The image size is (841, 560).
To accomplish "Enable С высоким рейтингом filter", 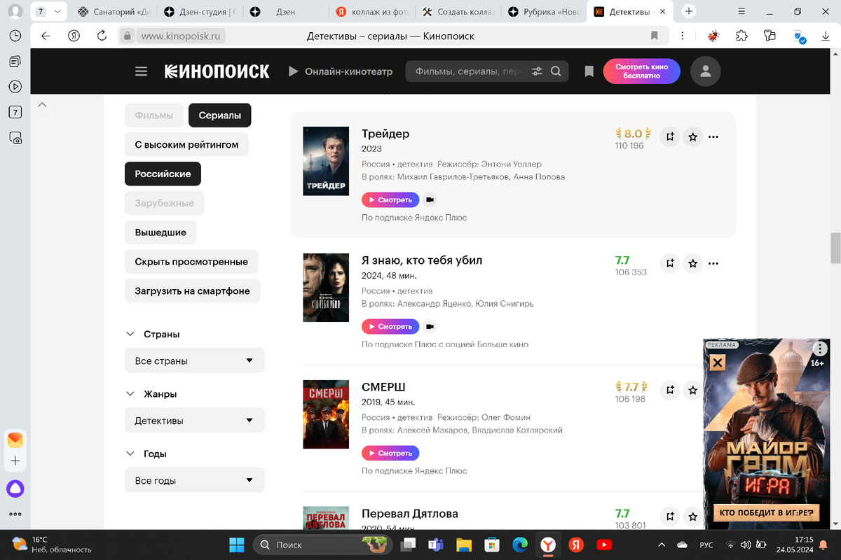I will click(186, 145).
